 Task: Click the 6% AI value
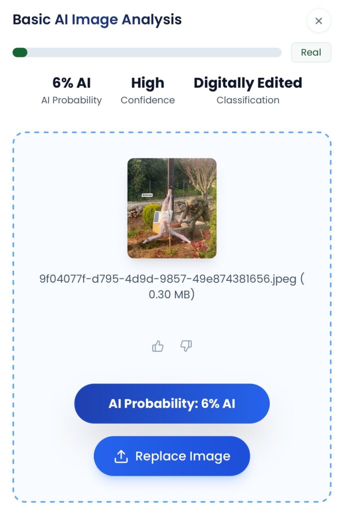click(x=72, y=83)
